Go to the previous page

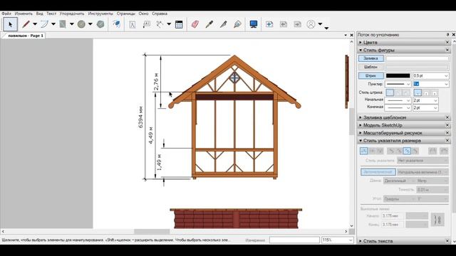coord(284,24)
